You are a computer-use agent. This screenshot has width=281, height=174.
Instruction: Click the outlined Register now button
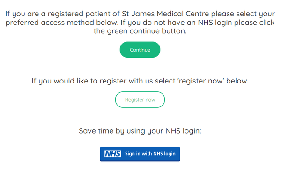[140, 100]
